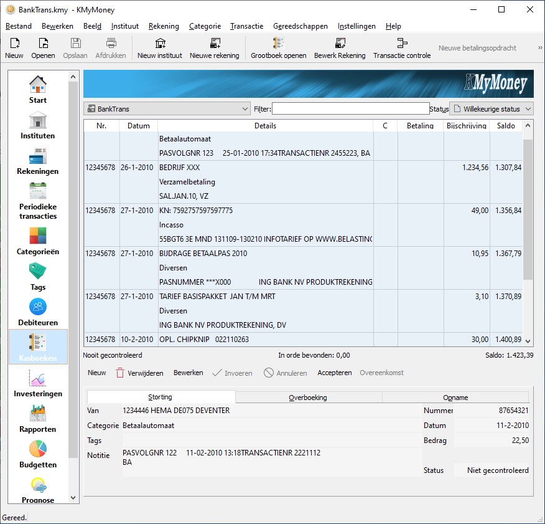Go to Rekeningen accounts view
The width and height of the screenshot is (545, 524).
(38, 160)
